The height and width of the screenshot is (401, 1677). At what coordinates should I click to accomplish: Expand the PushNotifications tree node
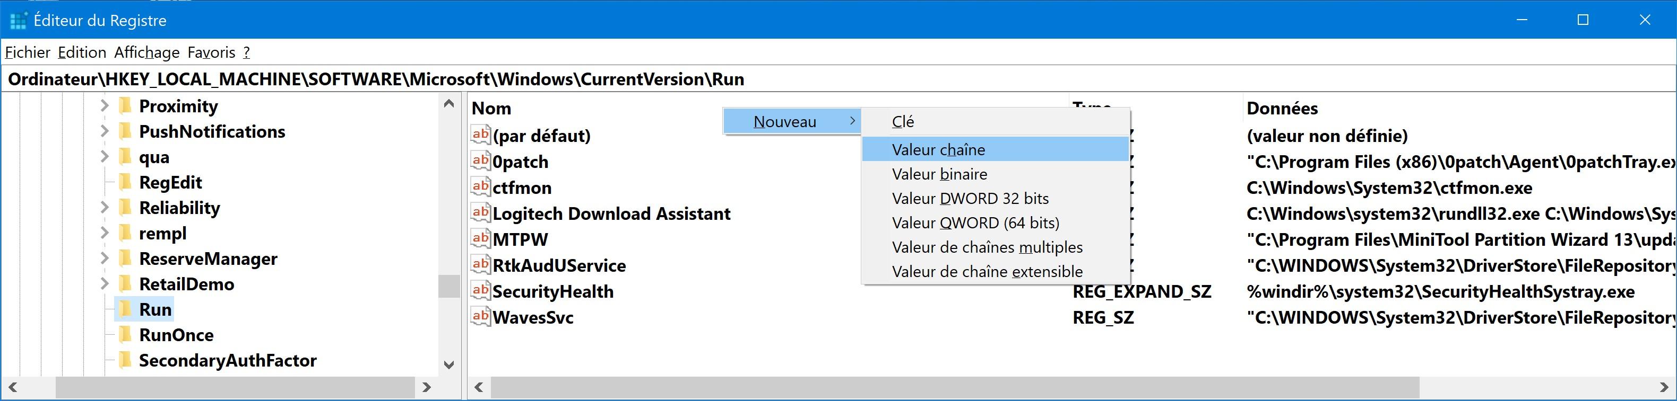coord(104,131)
